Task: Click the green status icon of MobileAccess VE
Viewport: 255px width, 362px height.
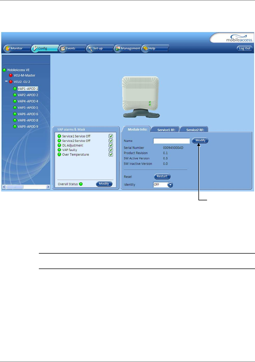Action: tap(4, 70)
